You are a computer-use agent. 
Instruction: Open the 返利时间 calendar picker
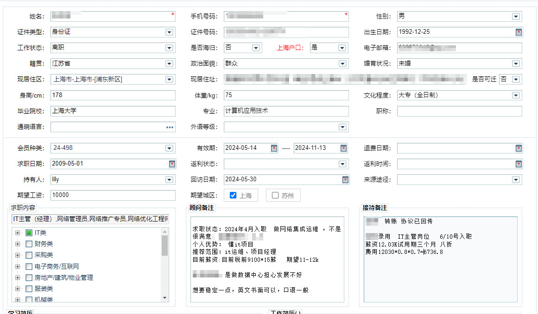click(x=519, y=164)
